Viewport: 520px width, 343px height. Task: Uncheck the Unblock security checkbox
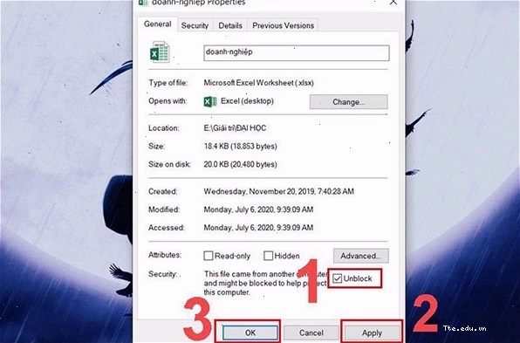pyautogui.click(x=338, y=278)
